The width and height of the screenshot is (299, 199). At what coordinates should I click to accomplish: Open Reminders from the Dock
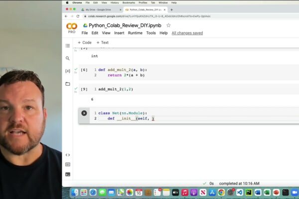(157, 193)
